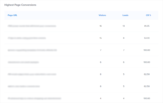163x103 pixels.
Task: Click the Visitors cell showing 4
Action: tap(101, 98)
